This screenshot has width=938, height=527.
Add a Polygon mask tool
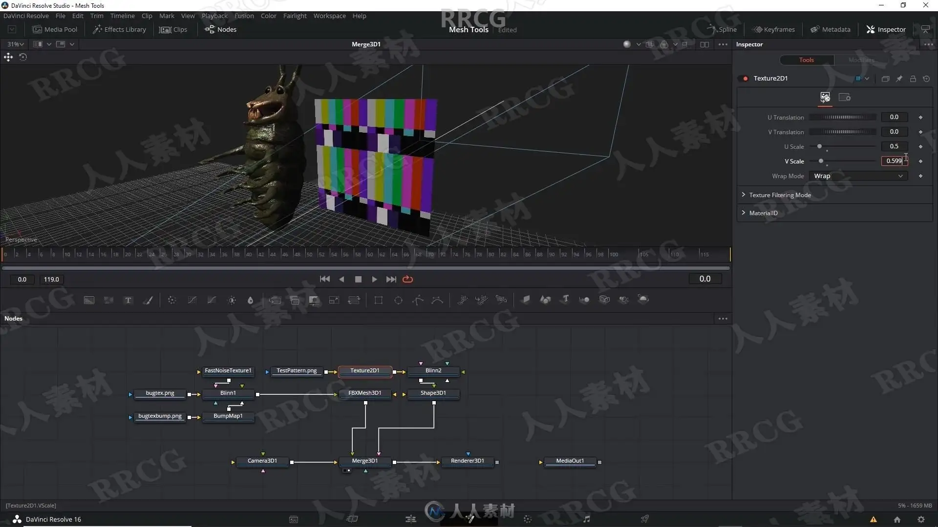(418, 300)
